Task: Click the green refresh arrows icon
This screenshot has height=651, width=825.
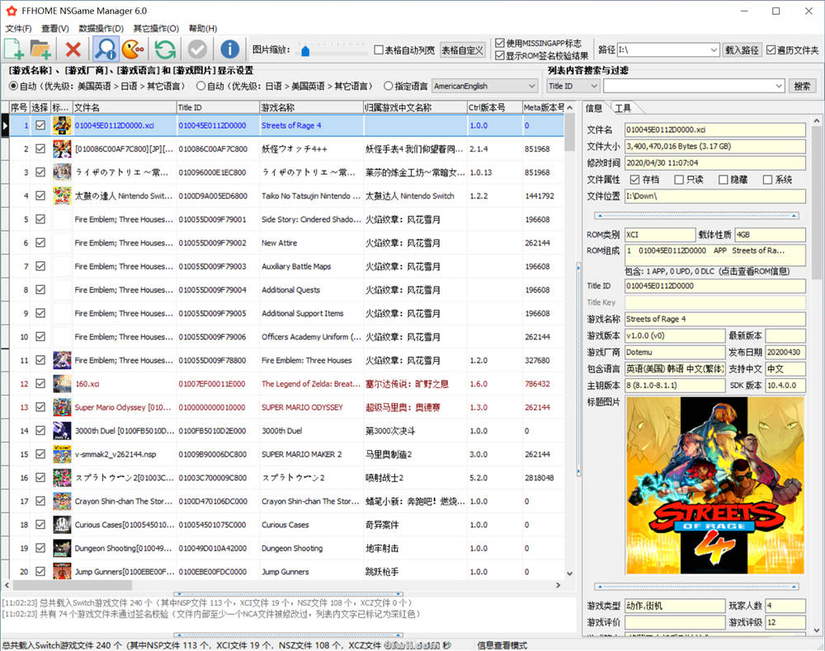Action: click(165, 49)
